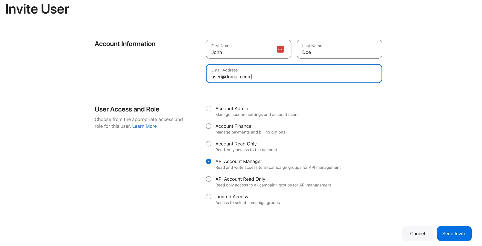Click 'Access to select campaign groups' text

pyautogui.click(x=248, y=203)
